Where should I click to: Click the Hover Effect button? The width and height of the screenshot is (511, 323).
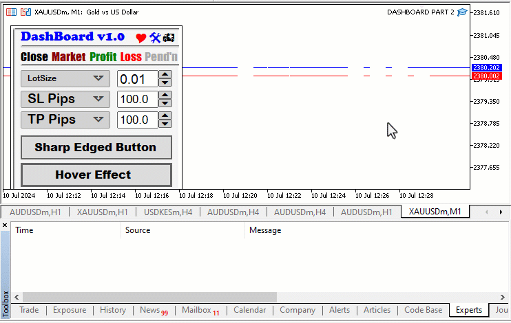[96, 175]
